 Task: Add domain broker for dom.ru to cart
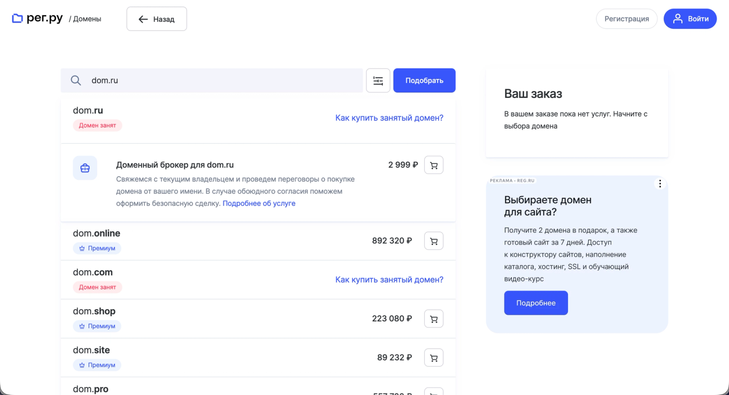tap(434, 165)
